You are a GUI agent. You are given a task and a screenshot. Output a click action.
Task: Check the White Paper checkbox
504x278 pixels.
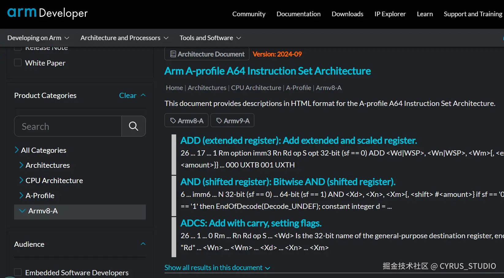coord(18,63)
